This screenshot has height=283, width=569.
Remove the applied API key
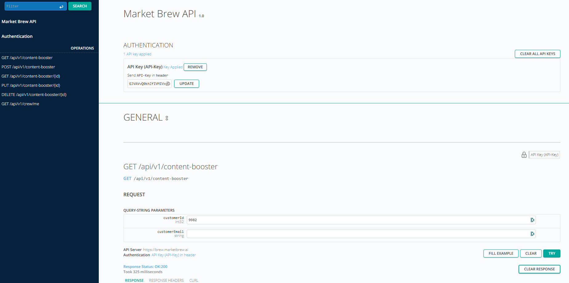pyautogui.click(x=195, y=67)
